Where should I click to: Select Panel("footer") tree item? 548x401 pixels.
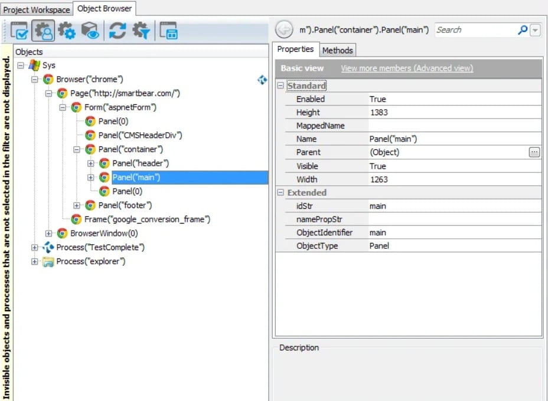coord(125,205)
